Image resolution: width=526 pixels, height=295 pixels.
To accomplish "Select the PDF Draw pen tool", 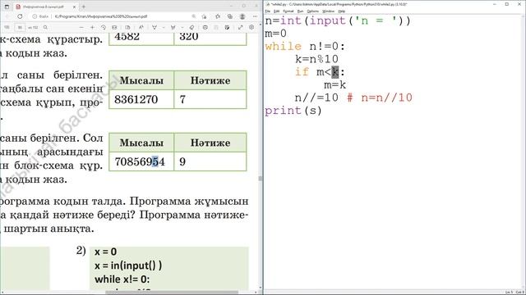I will 155,27.
